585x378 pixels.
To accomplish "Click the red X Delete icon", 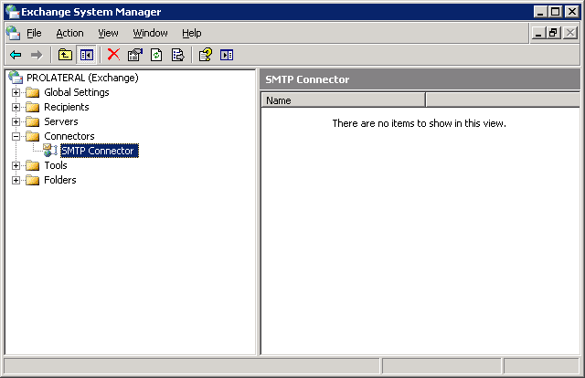I will point(113,55).
